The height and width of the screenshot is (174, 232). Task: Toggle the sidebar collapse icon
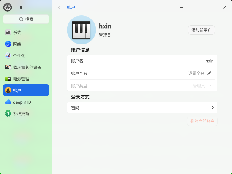tap(22, 7)
